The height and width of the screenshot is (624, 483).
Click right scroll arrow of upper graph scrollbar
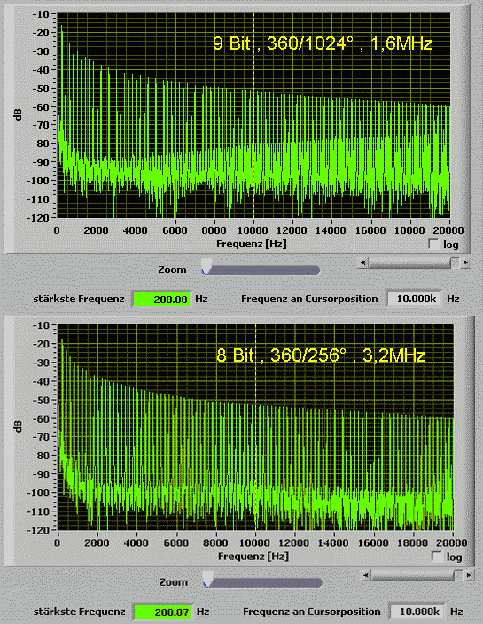[465, 262]
